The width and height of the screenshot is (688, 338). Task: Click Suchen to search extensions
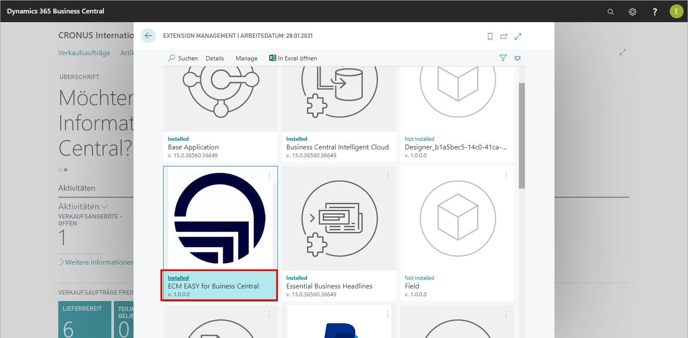click(x=183, y=58)
